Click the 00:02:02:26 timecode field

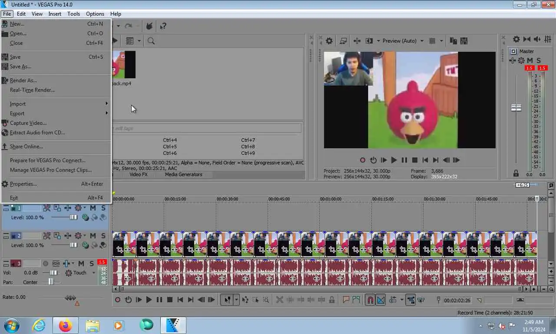[x=457, y=300]
